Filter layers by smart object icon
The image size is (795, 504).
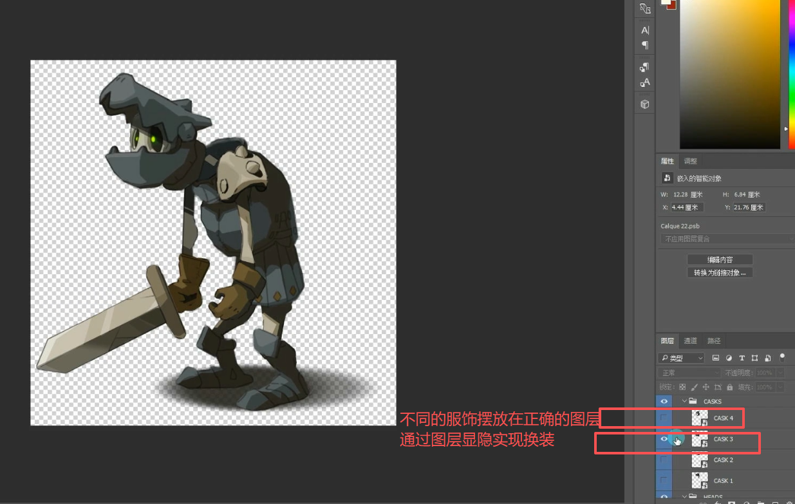coord(767,358)
